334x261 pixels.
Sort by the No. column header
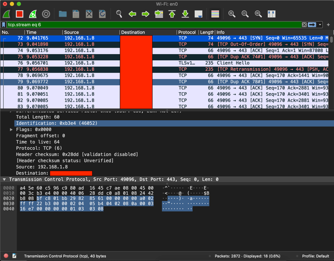tap(12, 32)
